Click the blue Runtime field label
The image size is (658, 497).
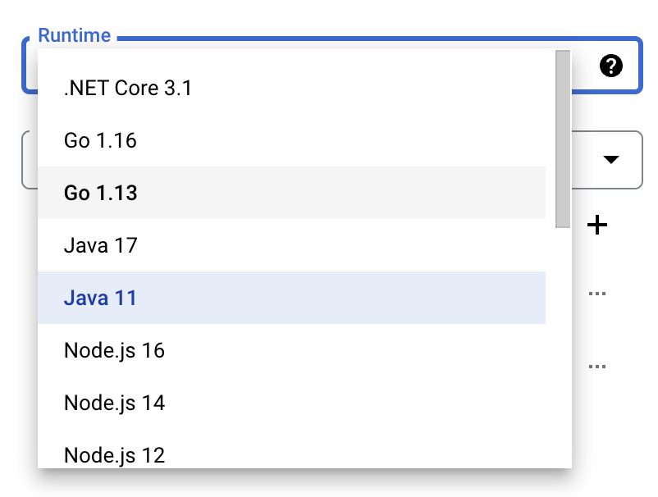(x=74, y=36)
